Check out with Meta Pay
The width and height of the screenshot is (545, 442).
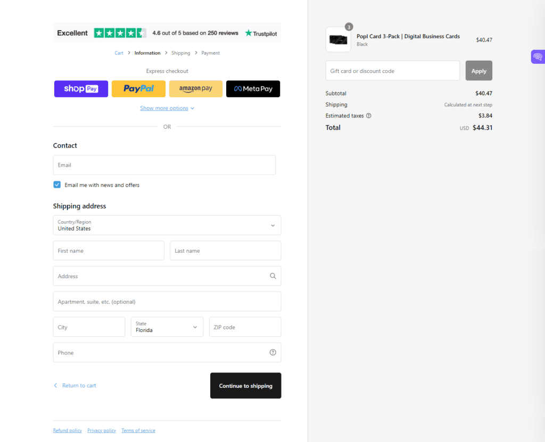(253, 89)
